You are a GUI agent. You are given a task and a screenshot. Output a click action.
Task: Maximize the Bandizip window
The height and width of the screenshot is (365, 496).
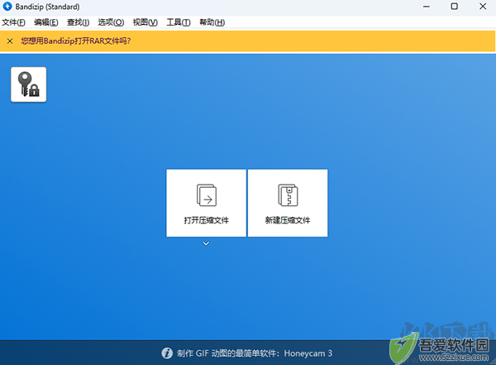tap(454, 7)
